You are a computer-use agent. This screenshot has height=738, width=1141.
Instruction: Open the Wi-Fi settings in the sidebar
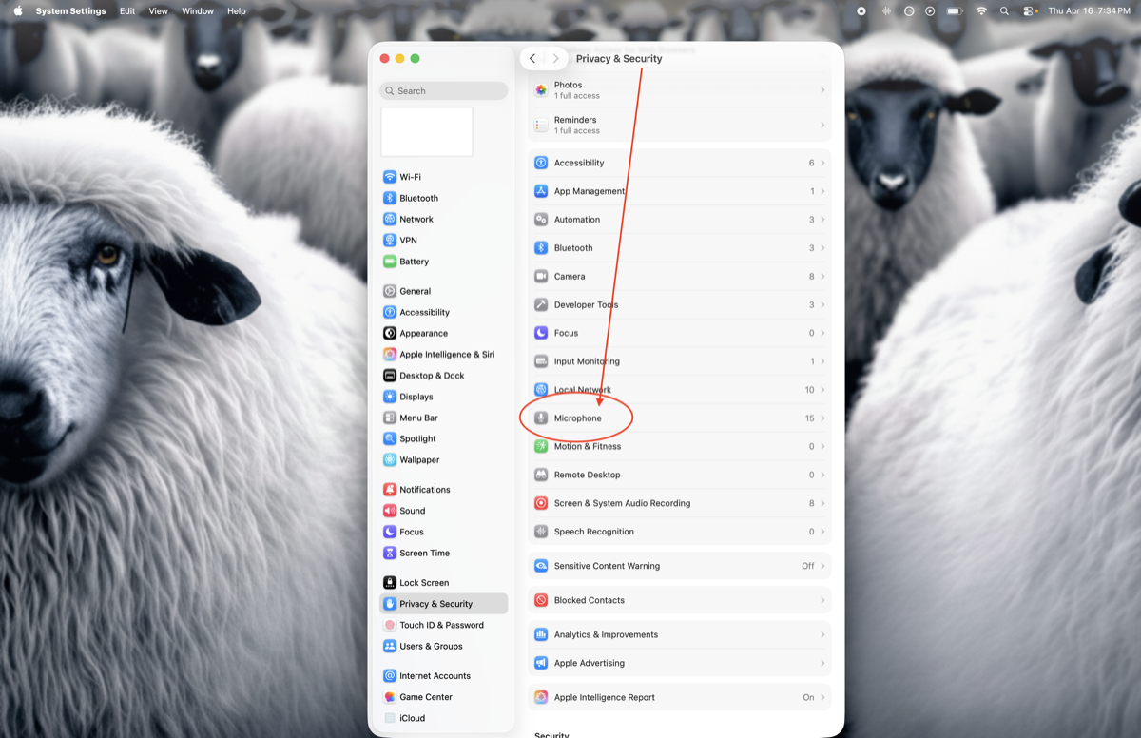point(413,176)
